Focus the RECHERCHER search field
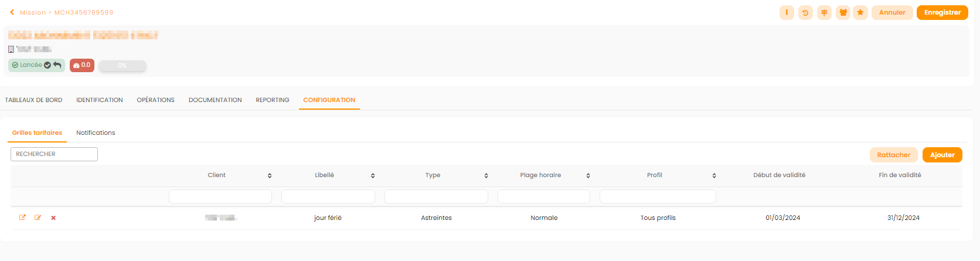 point(54,154)
